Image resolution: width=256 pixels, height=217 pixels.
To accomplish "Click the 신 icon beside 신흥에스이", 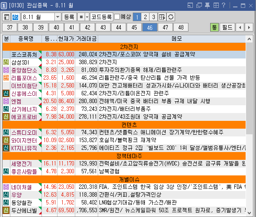I will (6, 94).
